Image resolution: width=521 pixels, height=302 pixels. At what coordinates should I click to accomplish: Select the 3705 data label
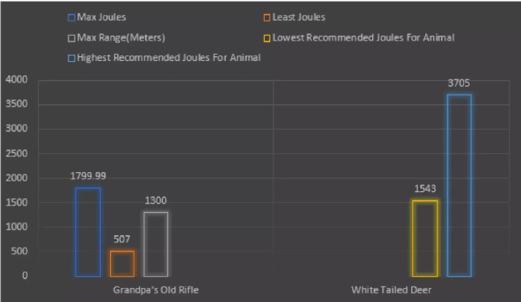click(459, 83)
